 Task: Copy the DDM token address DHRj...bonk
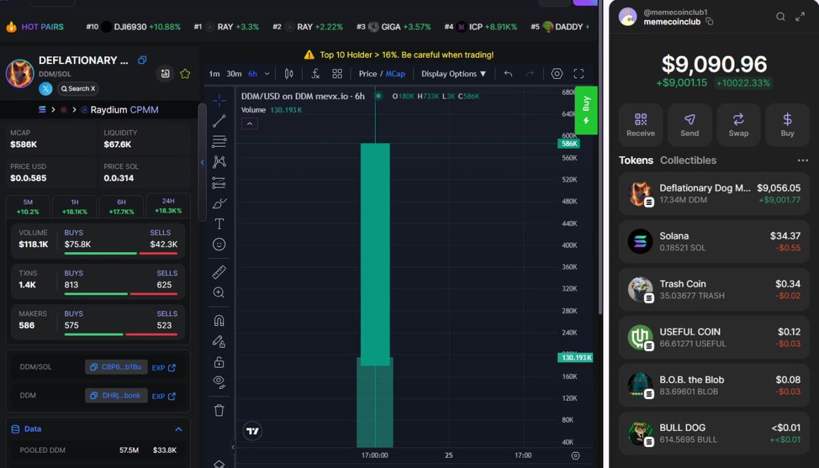coord(116,396)
